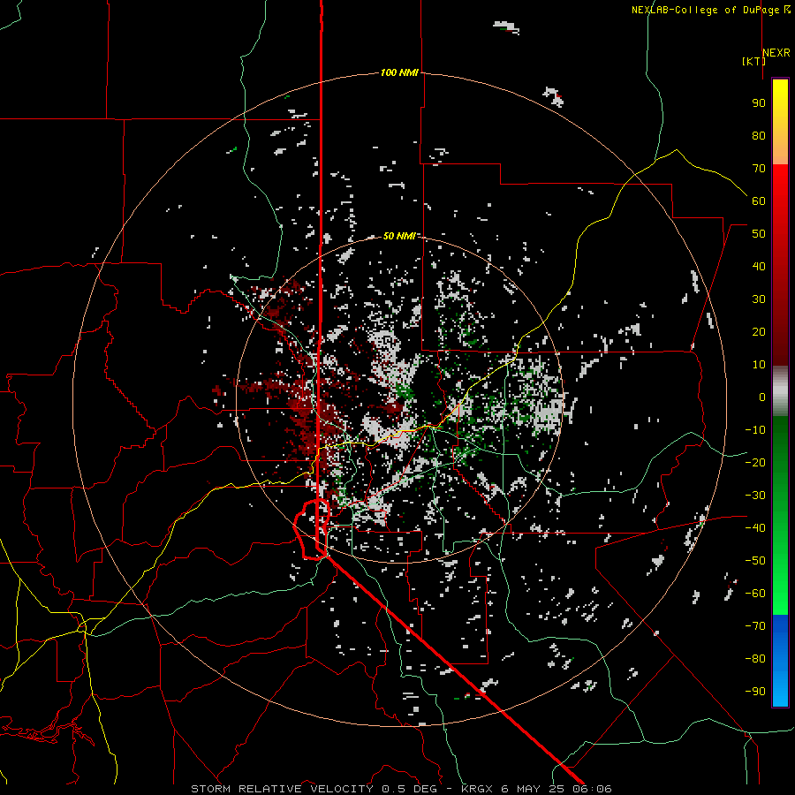This screenshot has height=795, width=795.
Task: Select the 80 value on the velocity scale
Action: [759, 136]
